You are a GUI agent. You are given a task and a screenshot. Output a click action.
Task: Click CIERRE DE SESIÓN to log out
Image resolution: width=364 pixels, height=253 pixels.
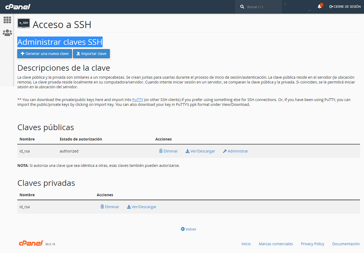345,6
